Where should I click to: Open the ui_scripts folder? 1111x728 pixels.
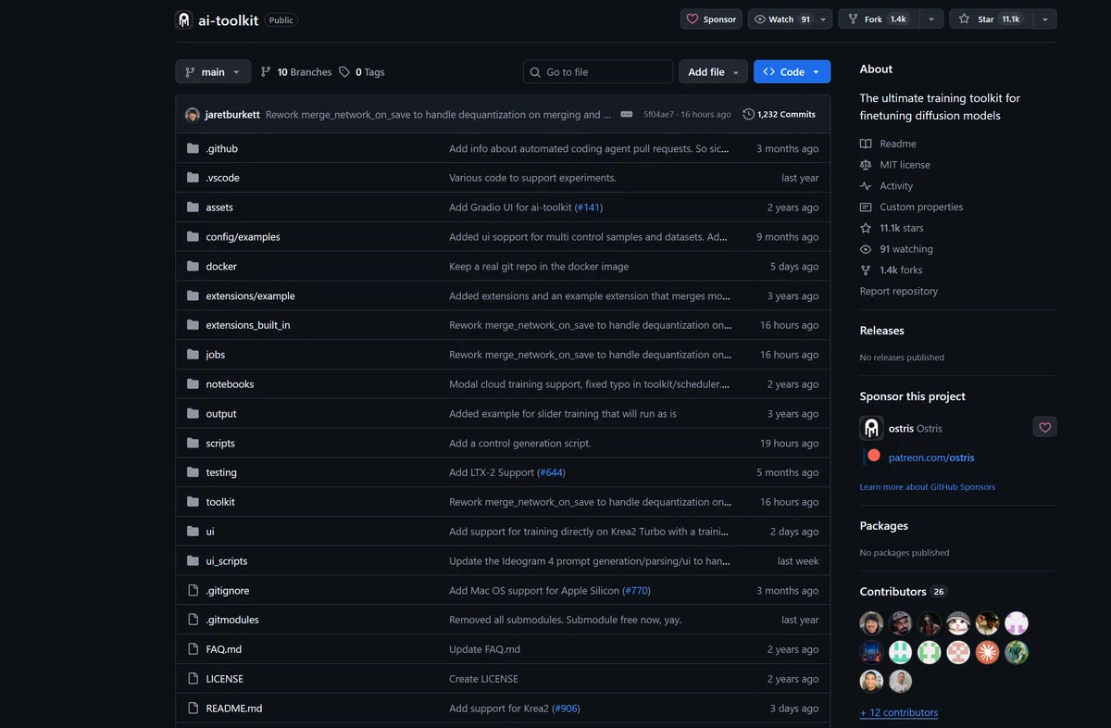coord(227,561)
